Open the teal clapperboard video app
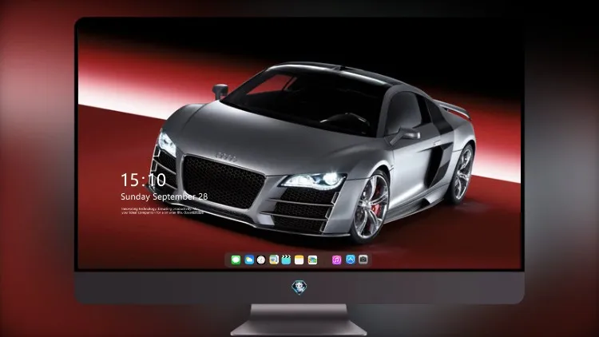Image resolution: width=599 pixels, height=337 pixels. click(286, 260)
